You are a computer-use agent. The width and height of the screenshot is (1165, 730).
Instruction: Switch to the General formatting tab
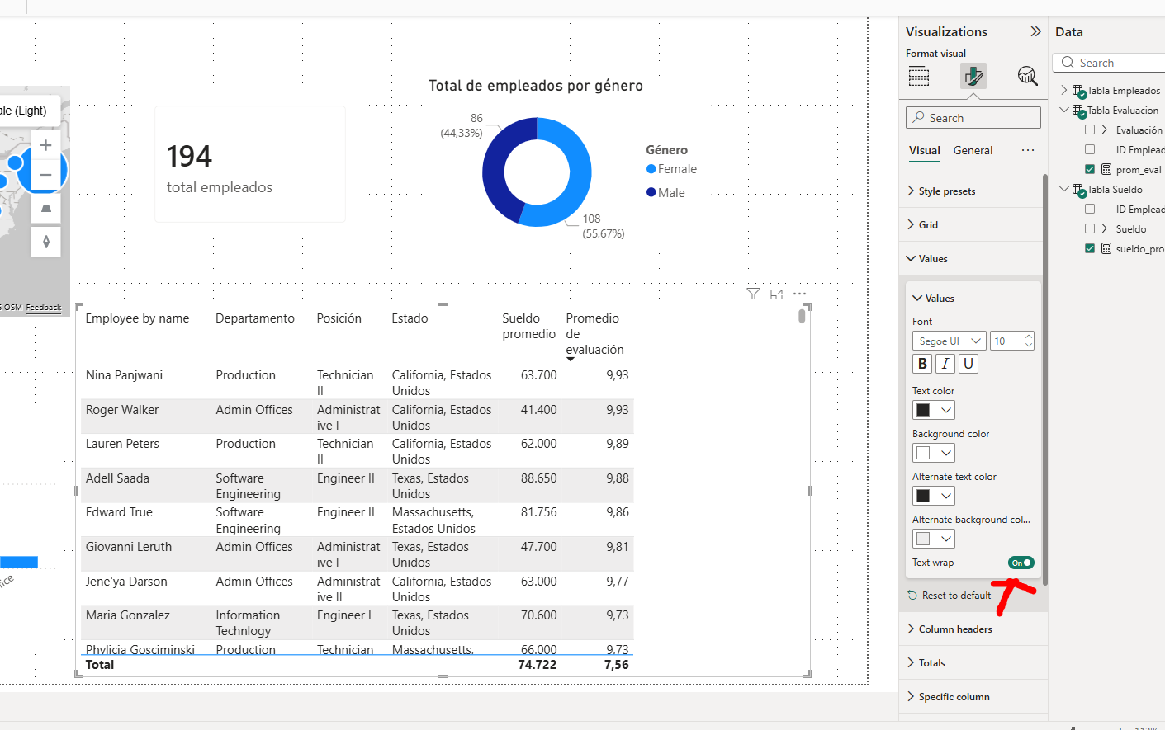coord(973,150)
